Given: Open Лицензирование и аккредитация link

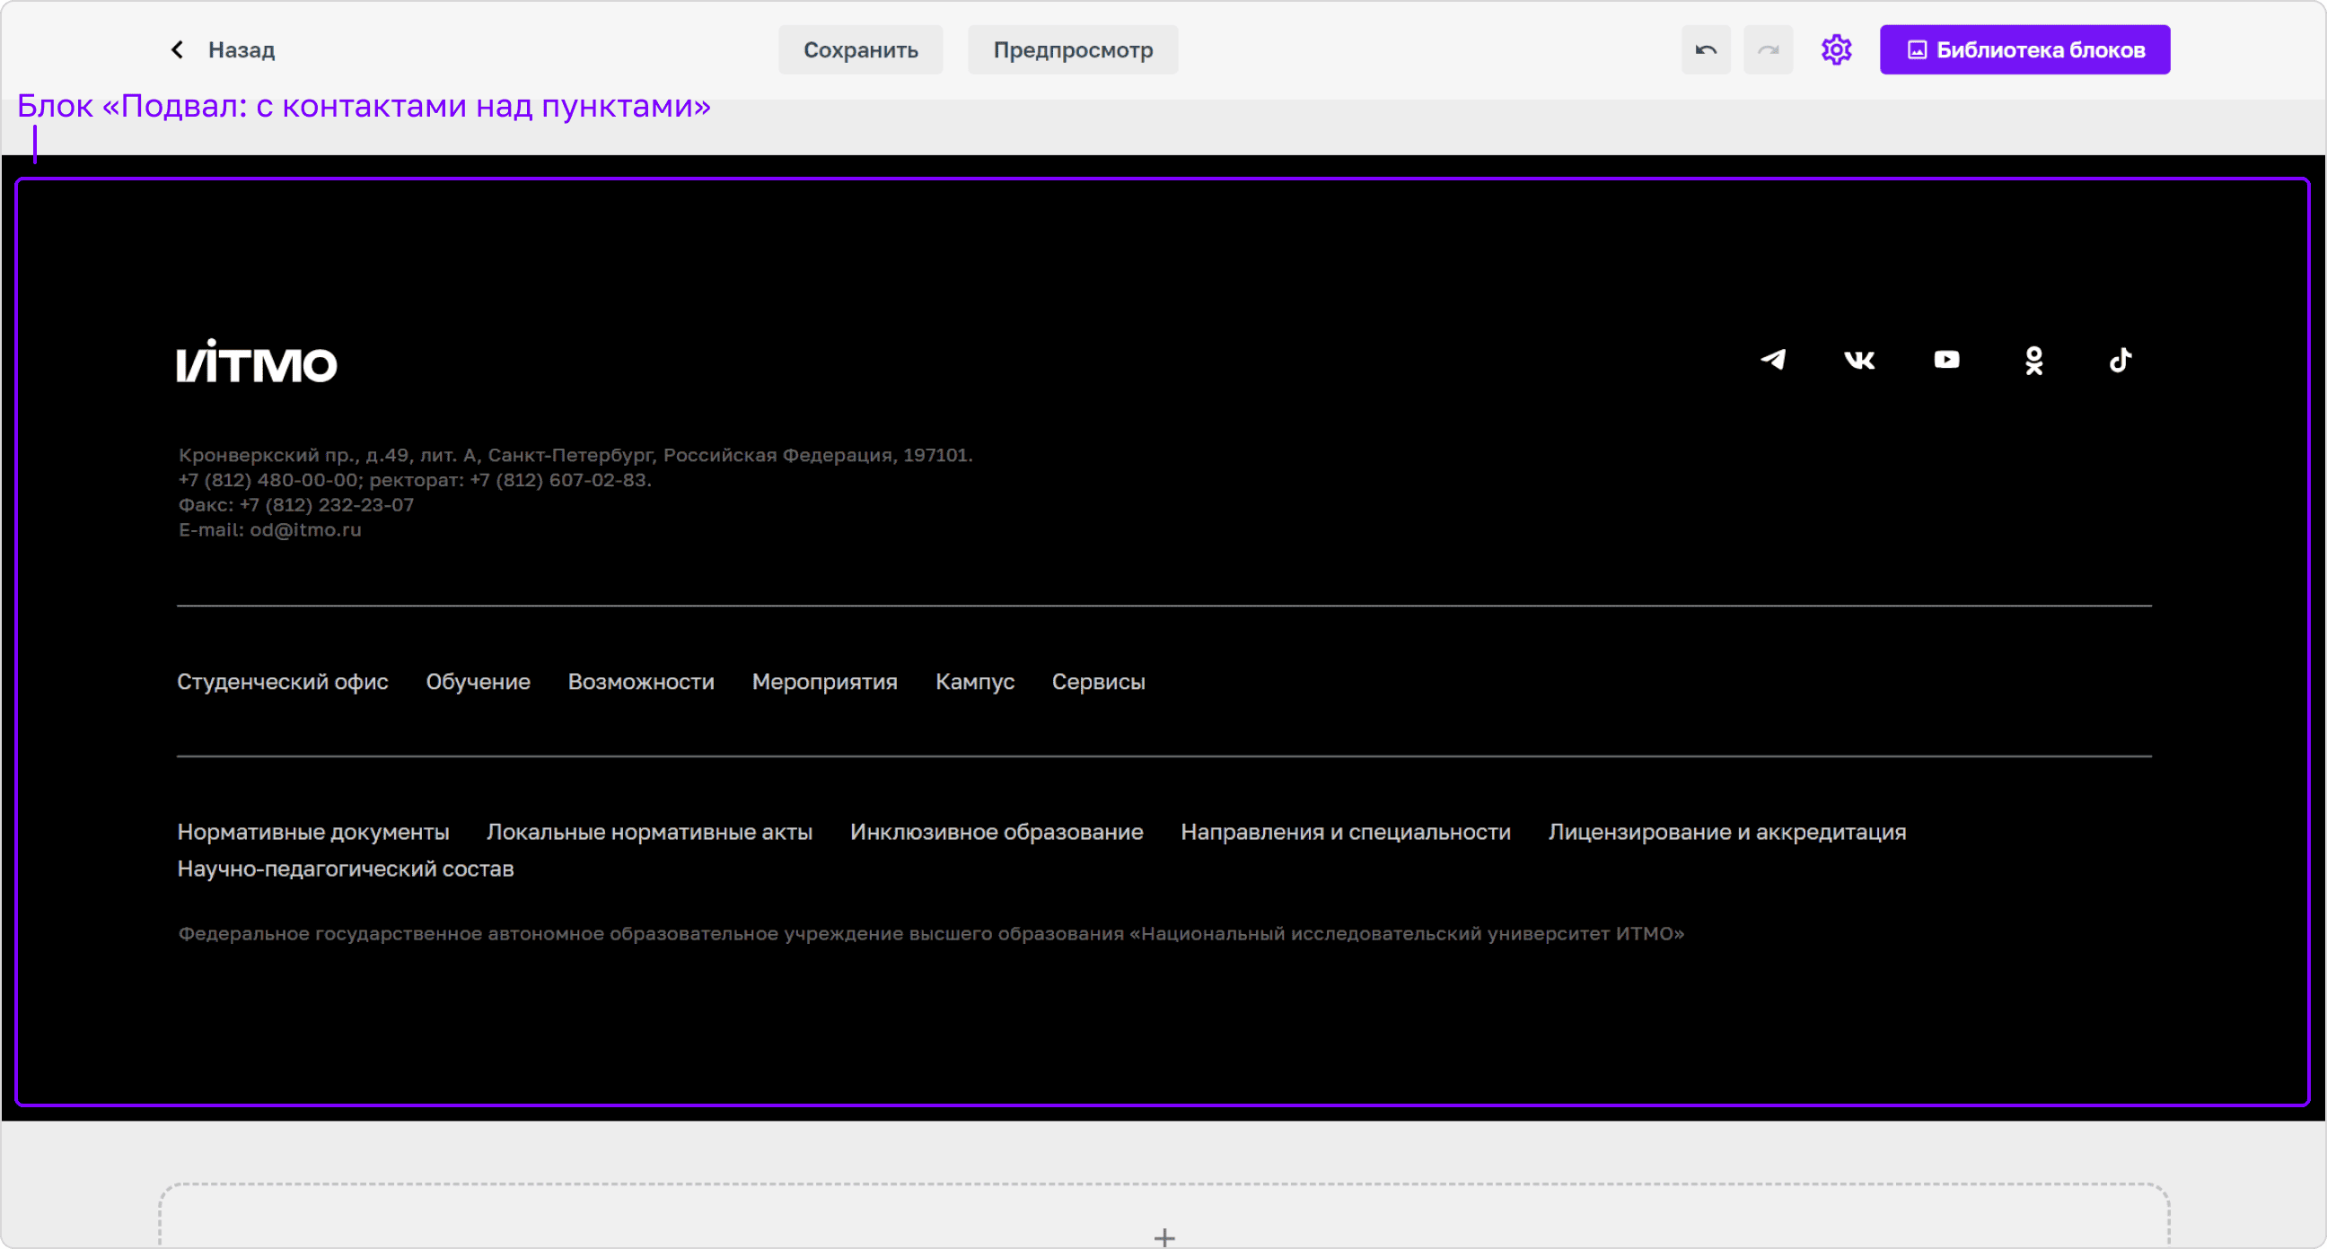Looking at the screenshot, I should 1726,832.
